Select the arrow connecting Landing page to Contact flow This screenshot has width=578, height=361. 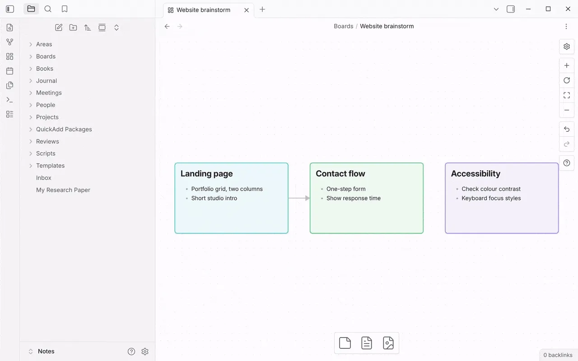299,198
